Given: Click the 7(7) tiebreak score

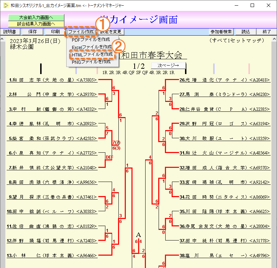Looking at the screenshot, I should pos(116,142).
